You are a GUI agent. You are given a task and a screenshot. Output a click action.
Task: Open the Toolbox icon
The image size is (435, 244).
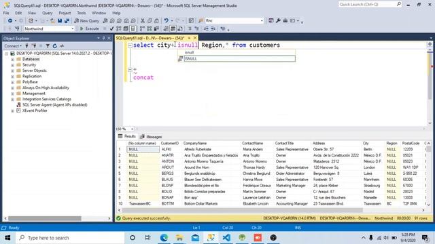coord(285,21)
